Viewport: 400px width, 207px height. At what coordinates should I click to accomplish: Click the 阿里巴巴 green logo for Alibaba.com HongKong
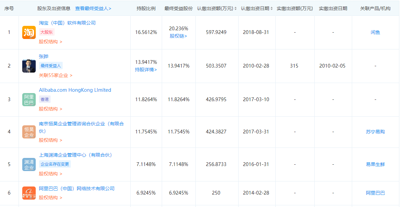point(29,99)
